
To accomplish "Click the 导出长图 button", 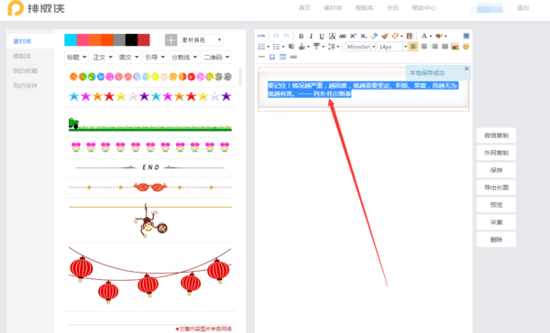I will click(x=496, y=188).
